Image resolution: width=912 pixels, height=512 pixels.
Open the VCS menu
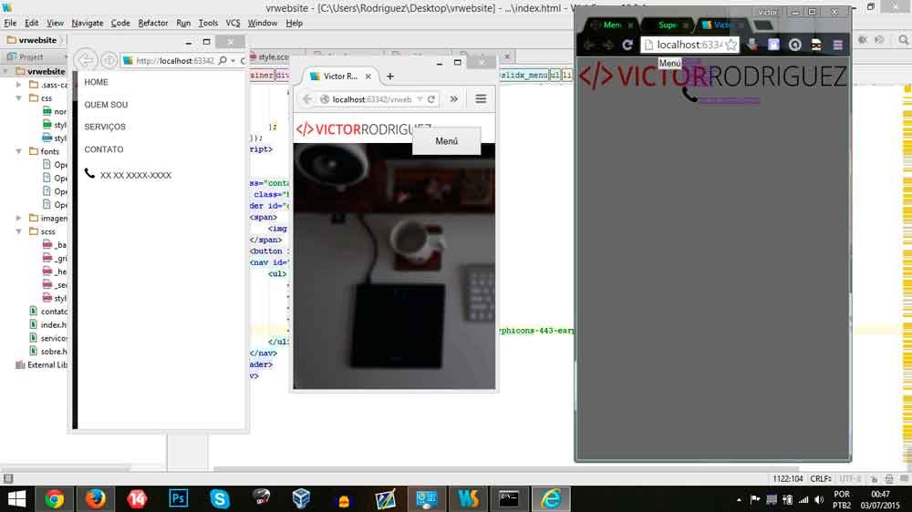(233, 23)
